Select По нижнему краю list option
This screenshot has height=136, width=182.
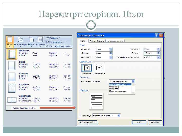point(120,91)
